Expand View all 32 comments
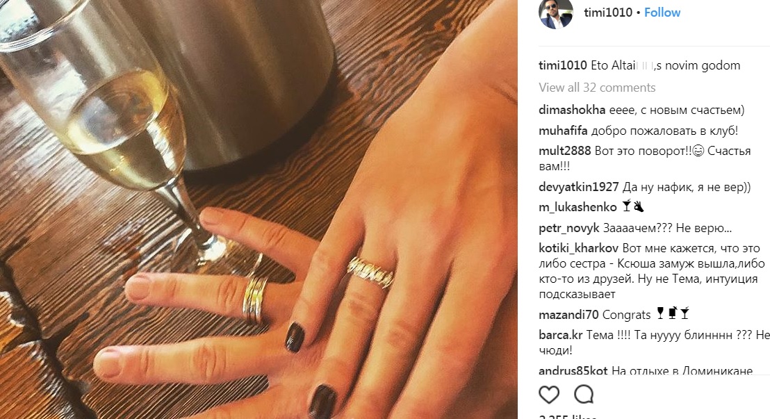770x419 pixels. [x=597, y=88]
